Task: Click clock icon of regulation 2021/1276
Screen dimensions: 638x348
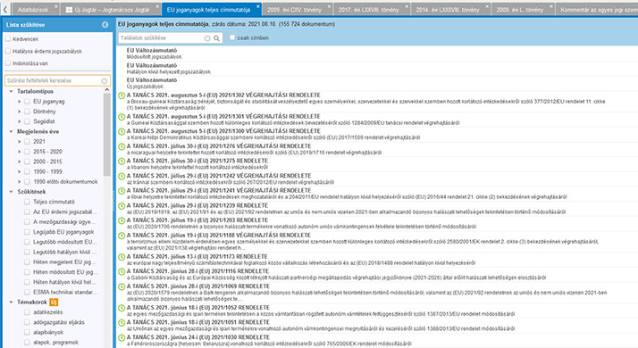Action: coord(122,146)
